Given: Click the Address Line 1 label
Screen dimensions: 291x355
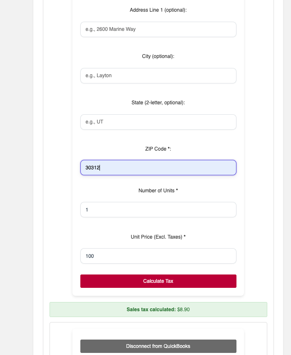Looking at the screenshot, I should tap(158, 10).
